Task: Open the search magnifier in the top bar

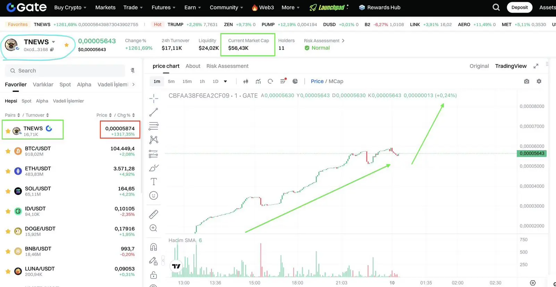Action: [496, 7]
